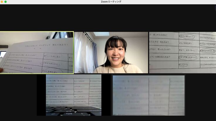Click the Zoom ミーティング window title
The width and height of the screenshot is (216, 121).
coord(111,2)
